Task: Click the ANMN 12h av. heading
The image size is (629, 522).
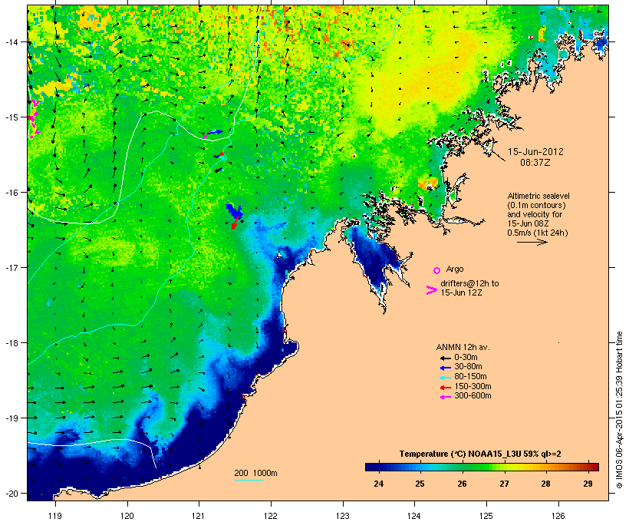Action: (463, 347)
